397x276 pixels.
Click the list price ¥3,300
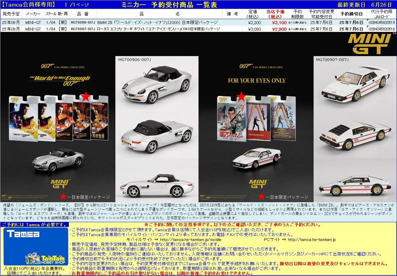[x=254, y=22]
